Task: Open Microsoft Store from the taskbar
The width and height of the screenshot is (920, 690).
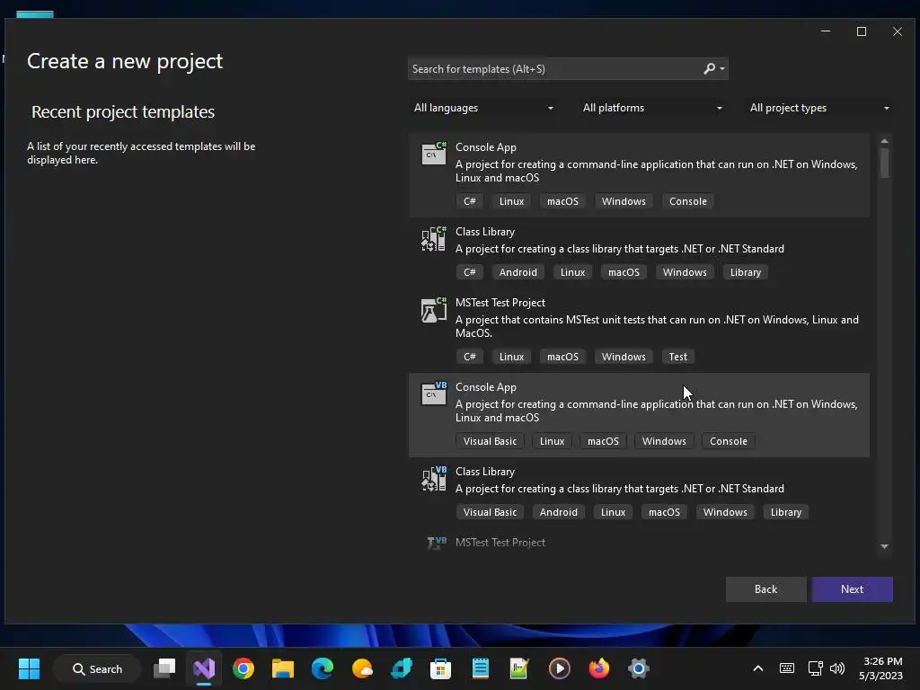Action: click(x=440, y=668)
